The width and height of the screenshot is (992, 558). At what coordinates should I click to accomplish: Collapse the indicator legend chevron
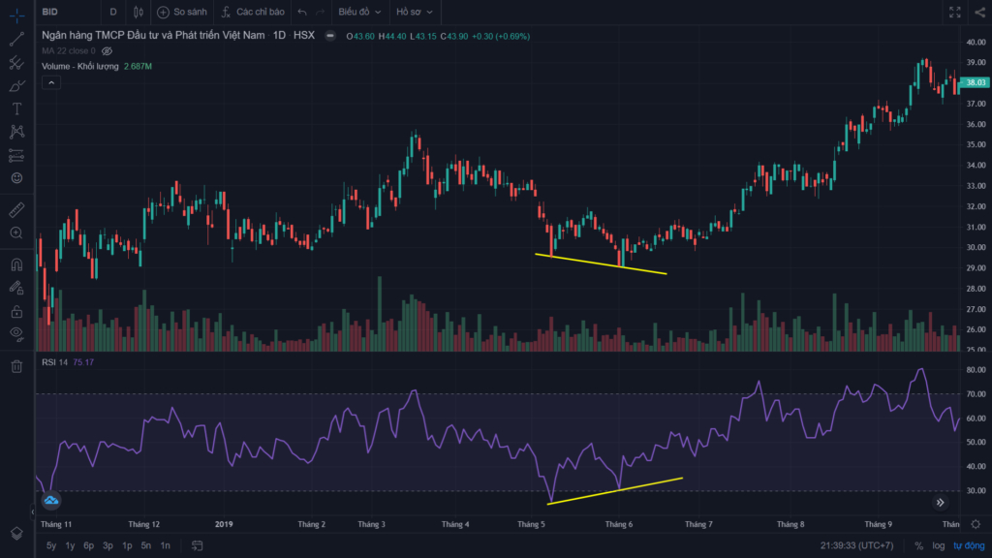click(51, 83)
